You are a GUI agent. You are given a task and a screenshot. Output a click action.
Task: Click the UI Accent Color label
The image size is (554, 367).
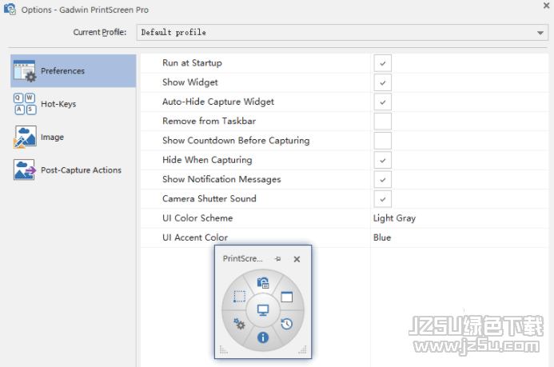pyautogui.click(x=195, y=237)
